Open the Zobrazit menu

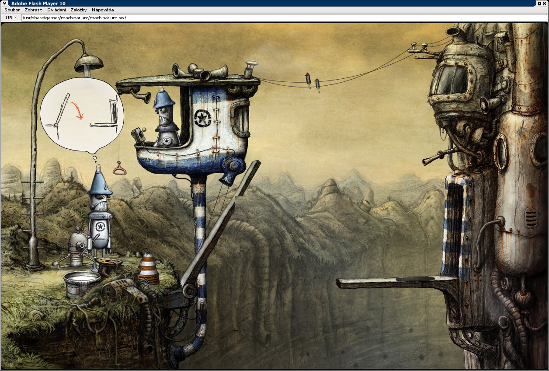[33, 10]
